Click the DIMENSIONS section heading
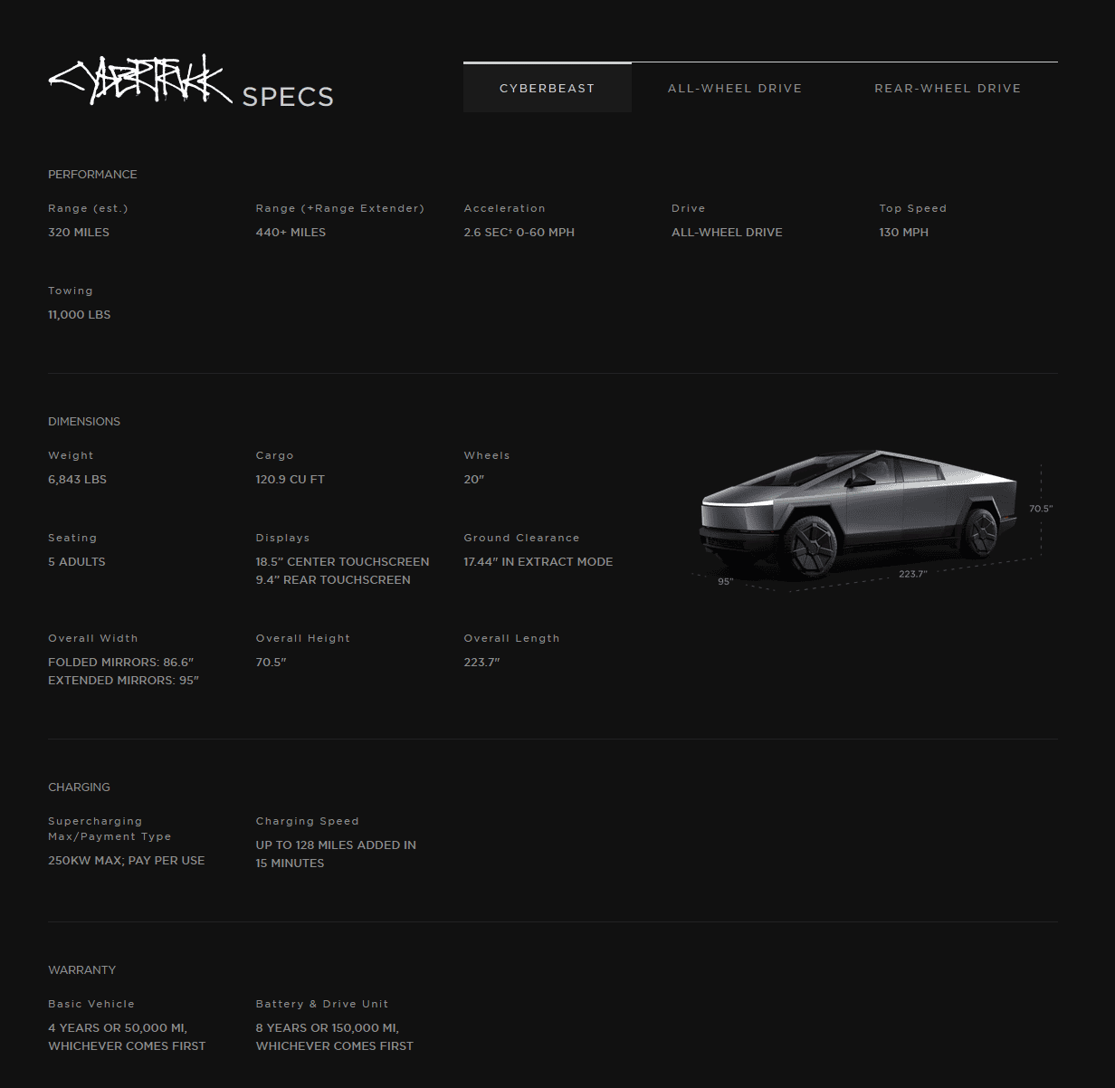 (x=84, y=421)
